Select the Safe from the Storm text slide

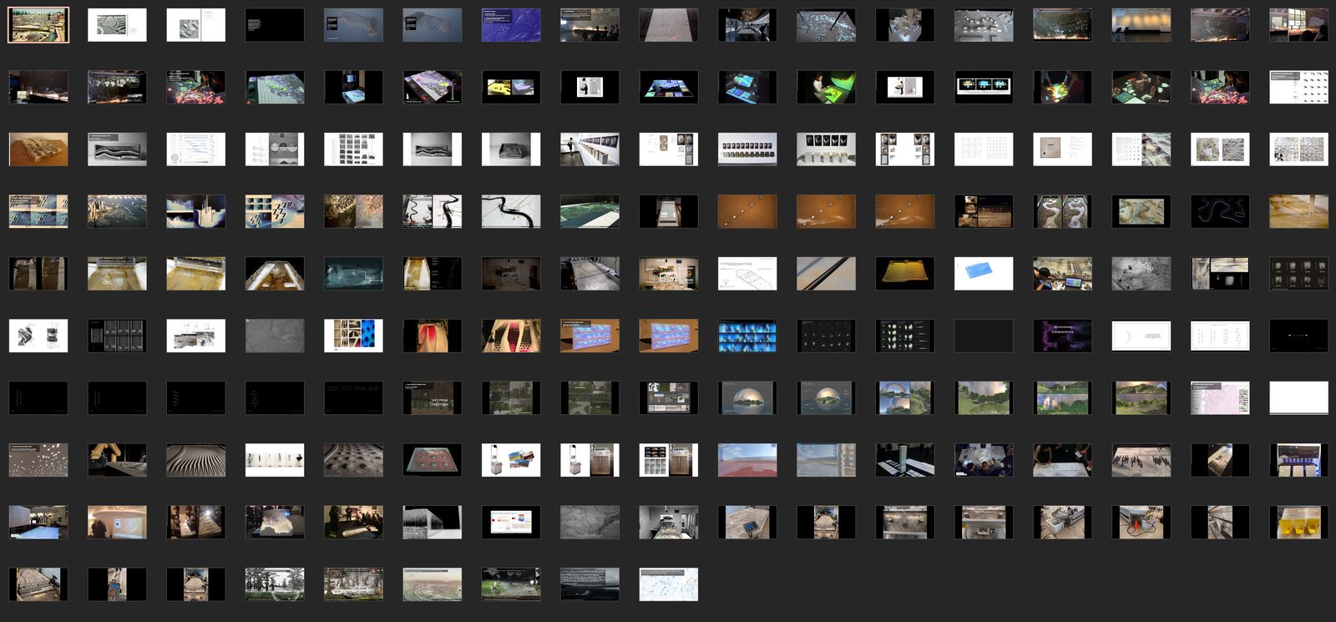433,398
